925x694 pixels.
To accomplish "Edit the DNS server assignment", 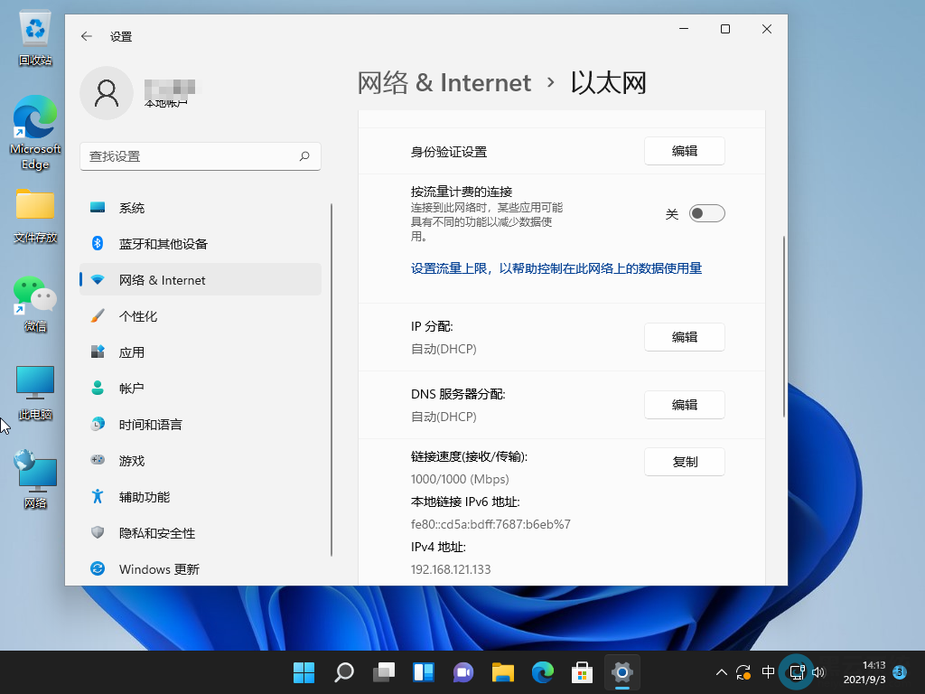I will pyautogui.click(x=684, y=405).
